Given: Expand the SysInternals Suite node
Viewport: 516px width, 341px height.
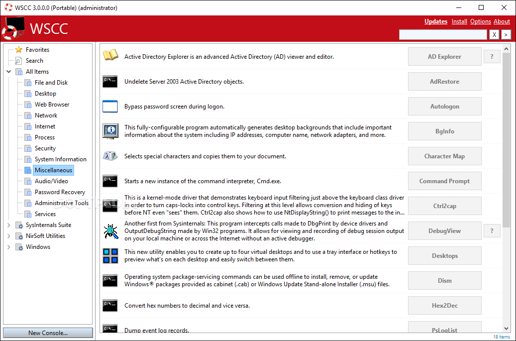Looking at the screenshot, I should click(8, 225).
